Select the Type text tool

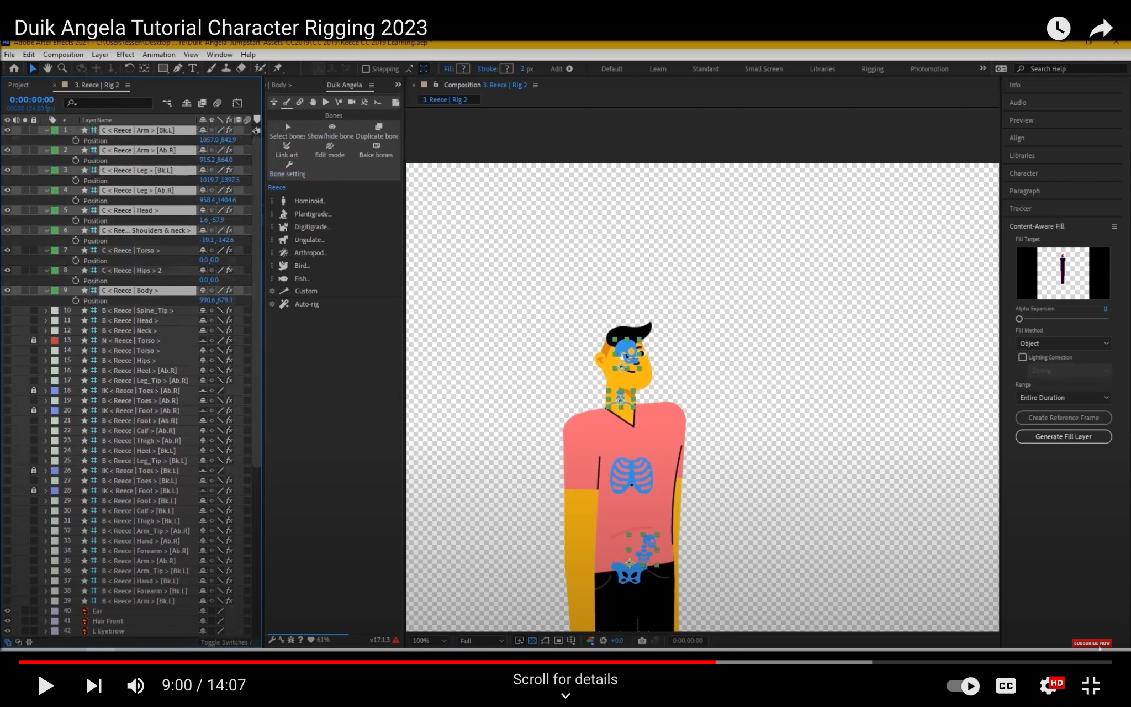click(193, 68)
